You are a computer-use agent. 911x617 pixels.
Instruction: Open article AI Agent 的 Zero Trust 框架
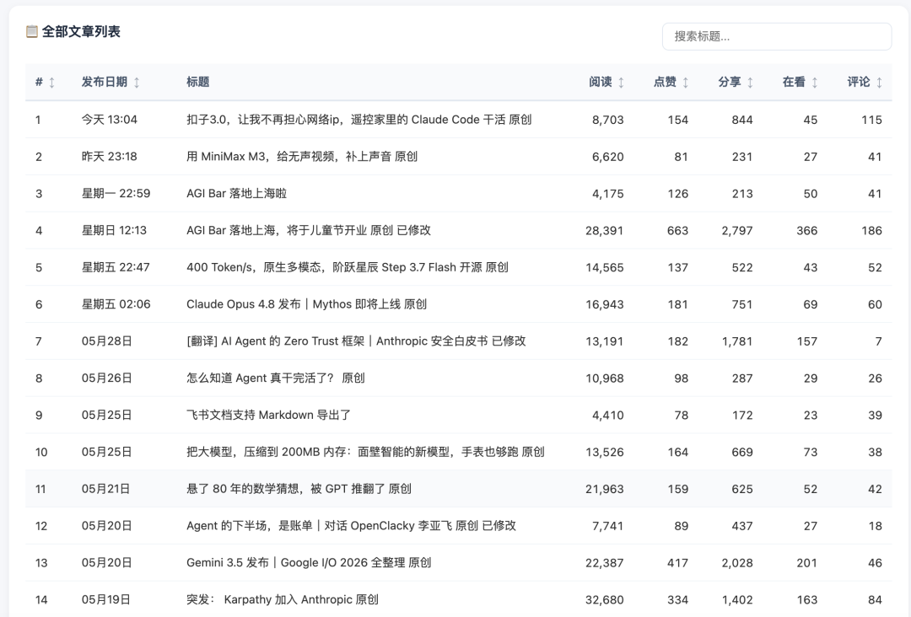(x=356, y=341)
